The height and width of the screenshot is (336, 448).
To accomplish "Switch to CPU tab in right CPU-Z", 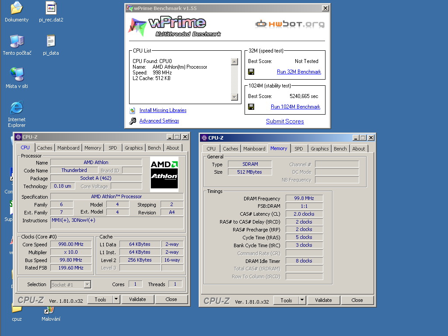I will coord(211,149).
